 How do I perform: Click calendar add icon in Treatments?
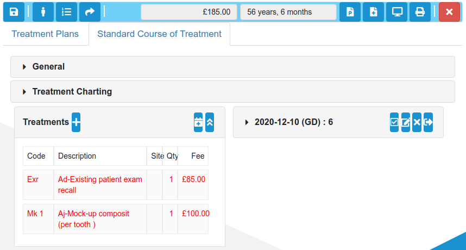point(198,122)
